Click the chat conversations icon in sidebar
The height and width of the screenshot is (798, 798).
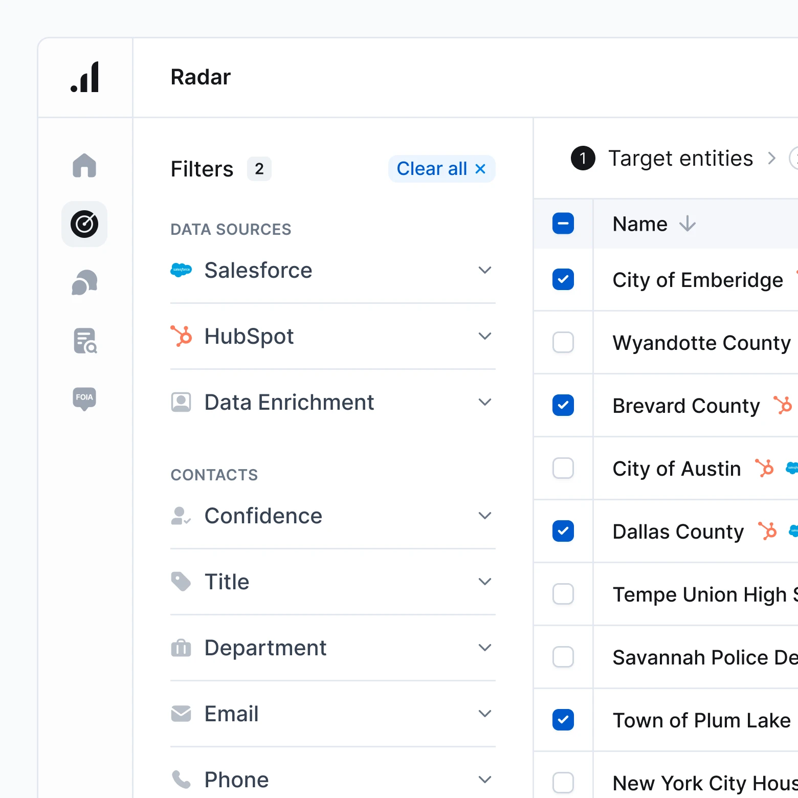tap(84, 282)
